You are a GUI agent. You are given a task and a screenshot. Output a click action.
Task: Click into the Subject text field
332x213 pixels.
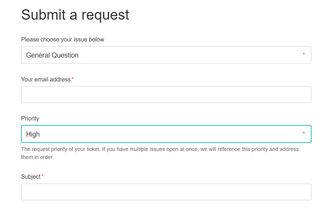click(x=166, y=192)
